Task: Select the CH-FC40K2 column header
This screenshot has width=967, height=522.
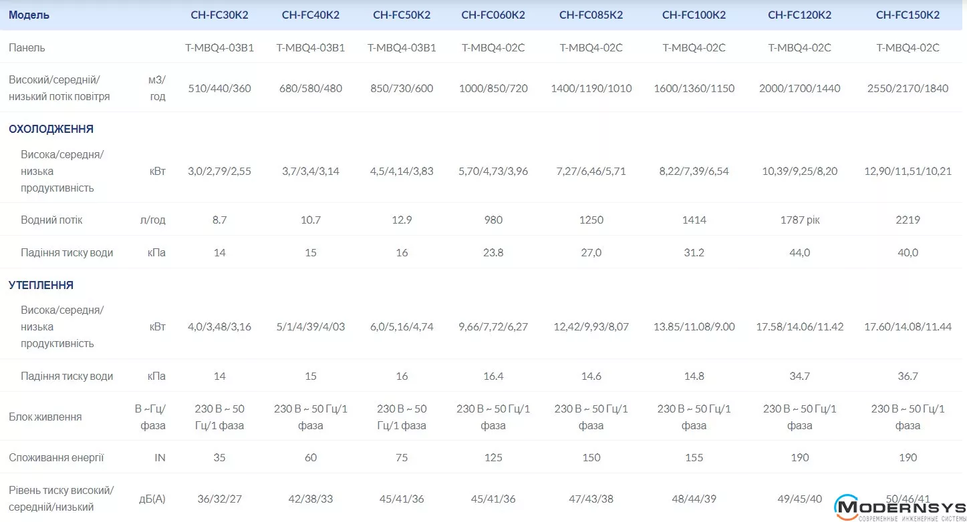Action: [310, 15]
